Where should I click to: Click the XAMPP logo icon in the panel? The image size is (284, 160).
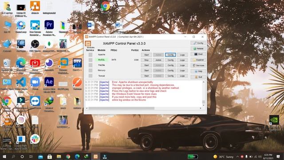pyautogui.click(x=88, y=44)
